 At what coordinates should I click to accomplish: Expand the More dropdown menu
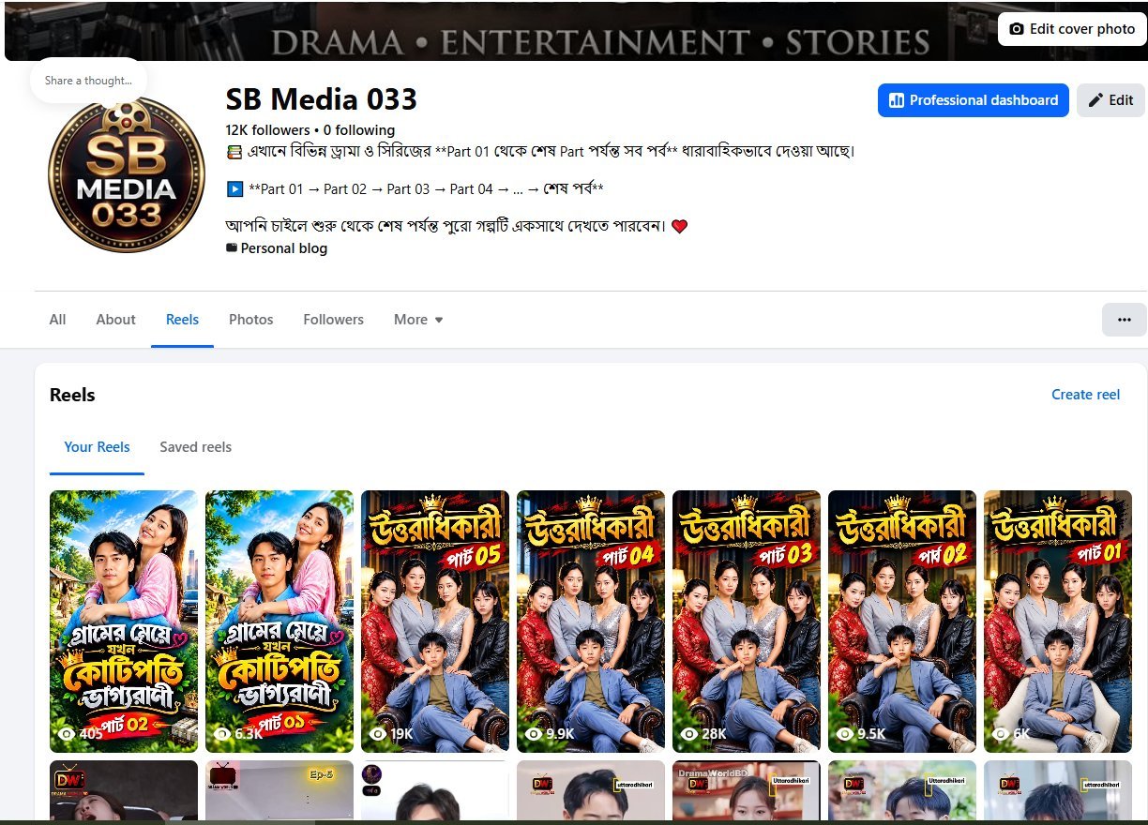click(x=418, y=320)
